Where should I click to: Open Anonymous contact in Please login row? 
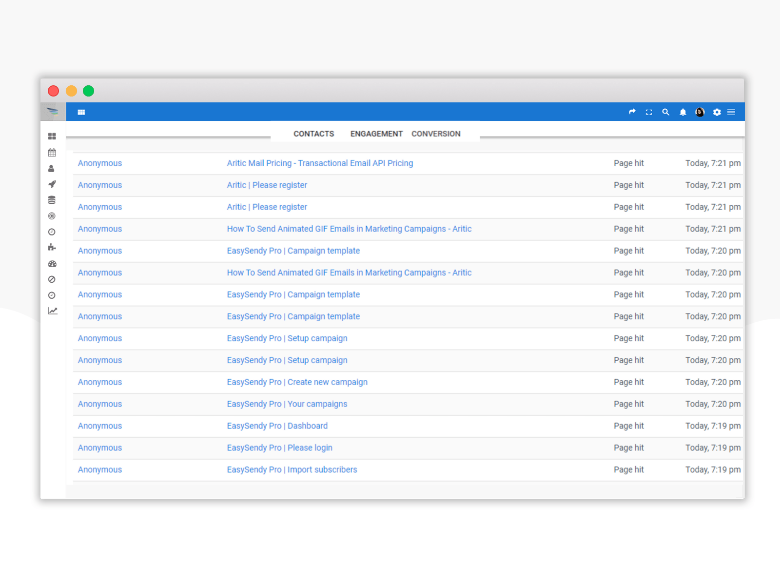coord(100,448)
